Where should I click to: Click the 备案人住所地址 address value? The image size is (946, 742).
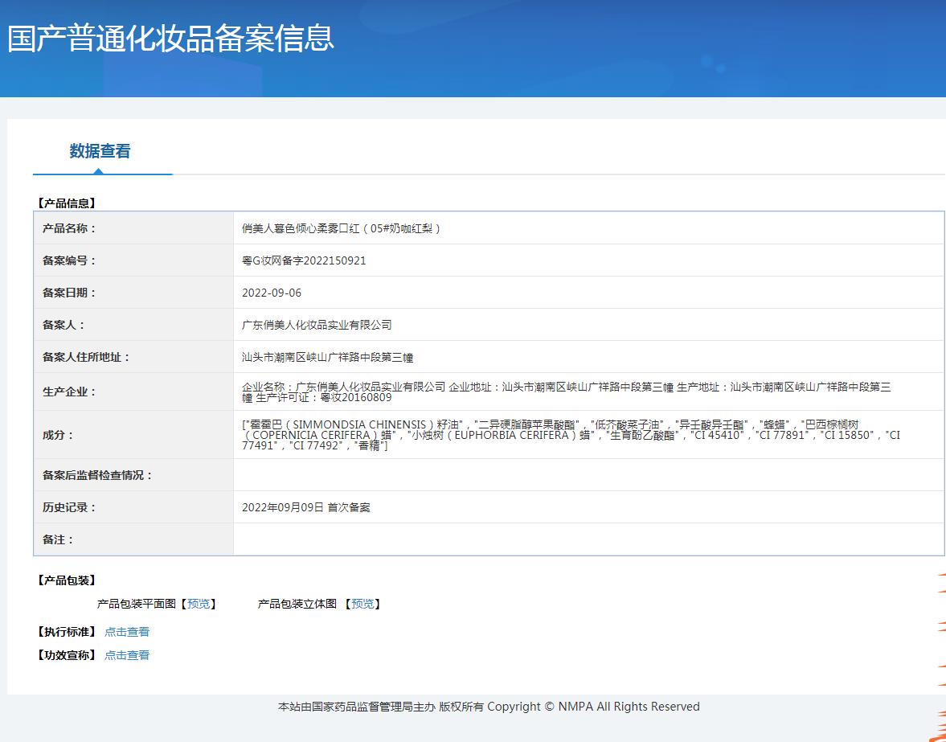coord(327,357)
